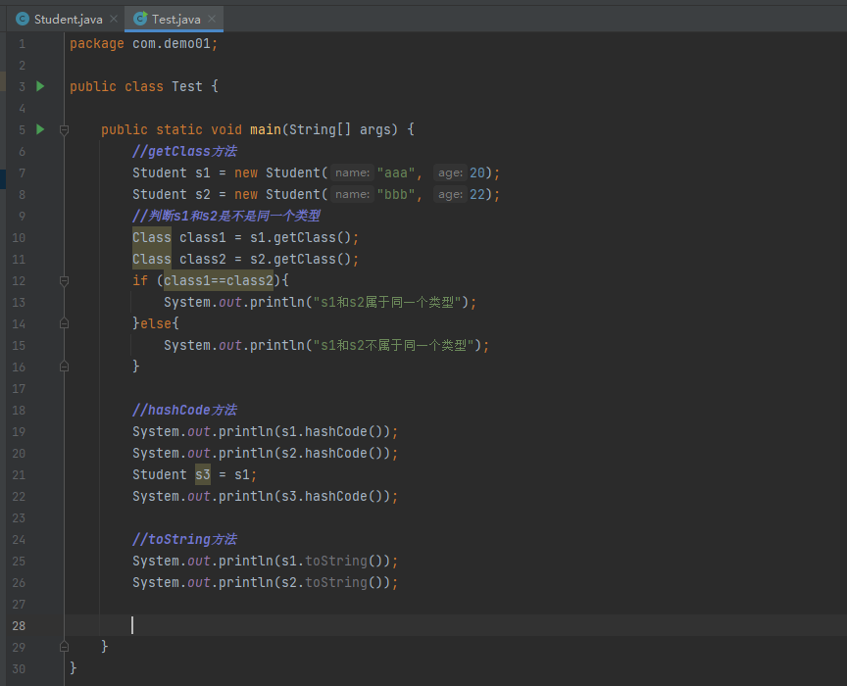This screenshot has width=847, height=686.
Task: Click s1.getClass() call on line 10
Action: point(300,238)
